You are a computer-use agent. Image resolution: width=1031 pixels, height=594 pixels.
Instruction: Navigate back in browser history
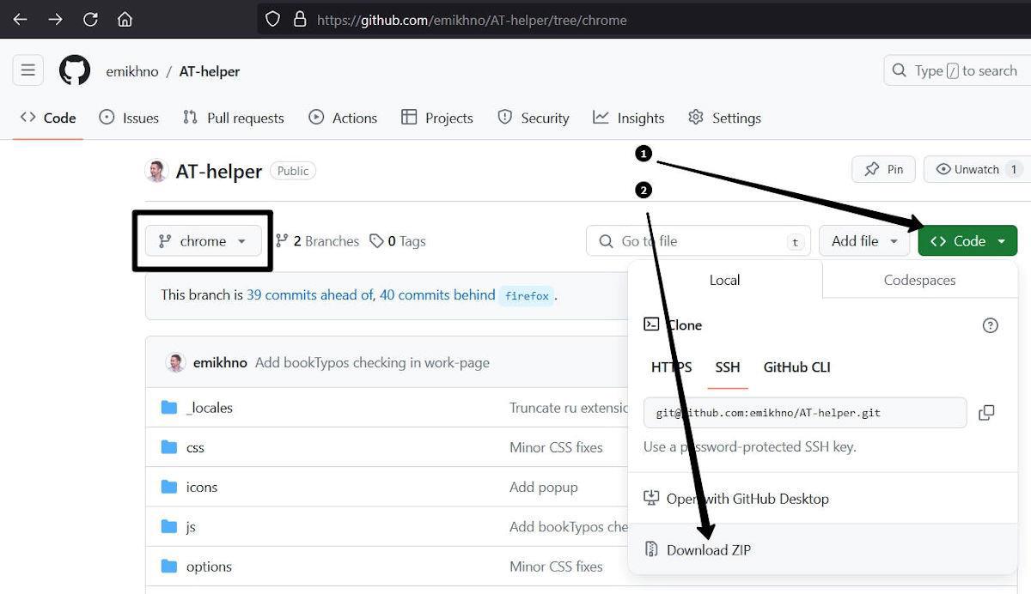[x=20, y=19]
